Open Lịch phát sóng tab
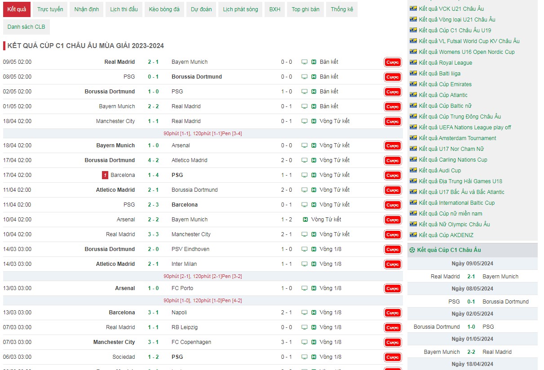The image size is (544, 370). [x=240, y=9]
